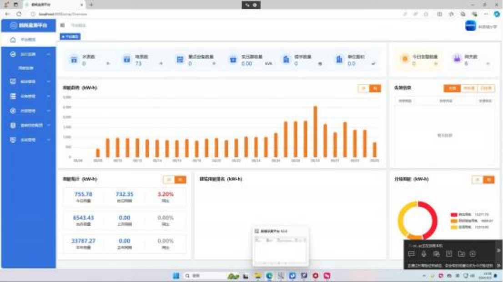
Task: Switch the energy statistics panel to its white toggle option
Action: point(169,180)
